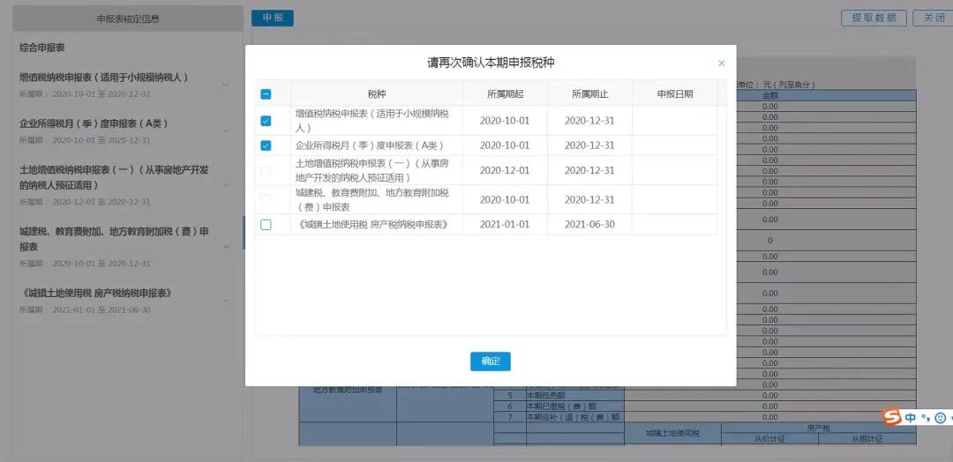Viewport: 953px width, 462px height.
Task: Click 增值税纳税申报表 name in dialog table
Action: coord(372,121)
